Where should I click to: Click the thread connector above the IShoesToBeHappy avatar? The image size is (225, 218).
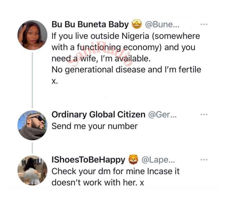[x=32, y=148]
